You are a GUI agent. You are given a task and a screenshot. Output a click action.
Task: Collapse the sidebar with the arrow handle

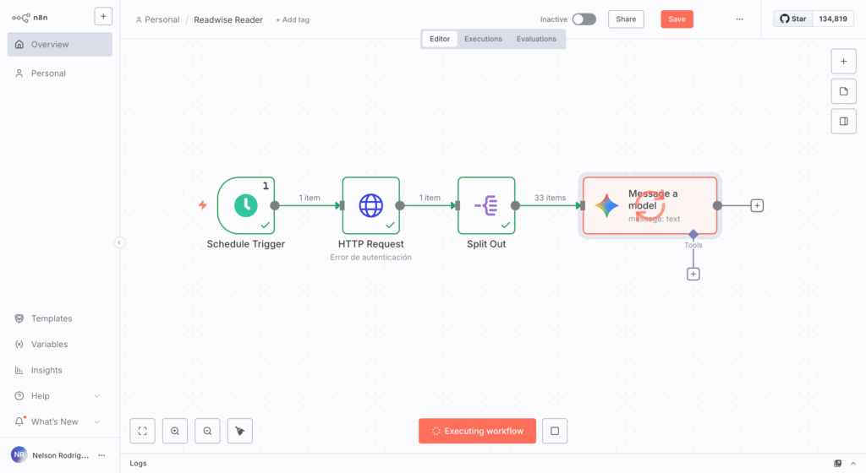118,242
